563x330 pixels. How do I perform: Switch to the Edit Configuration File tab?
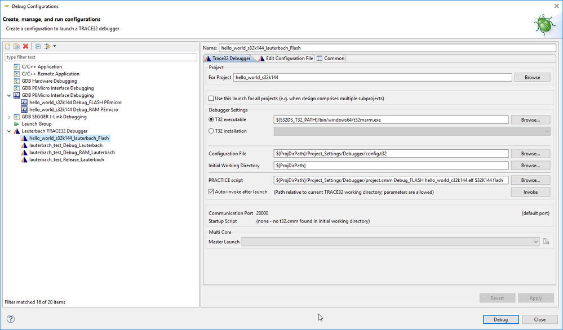(x=286, y=59)
